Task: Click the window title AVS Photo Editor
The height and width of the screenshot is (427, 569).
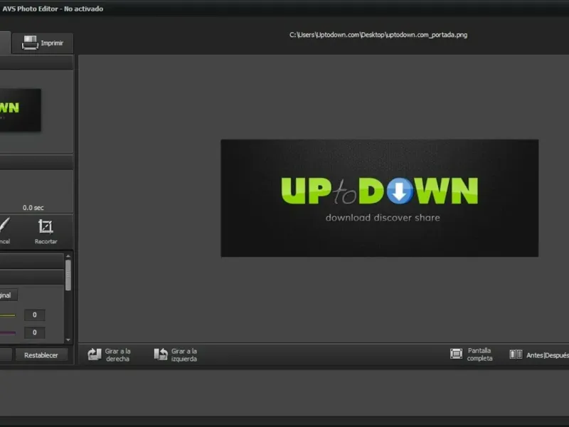Action: point(53,9)
